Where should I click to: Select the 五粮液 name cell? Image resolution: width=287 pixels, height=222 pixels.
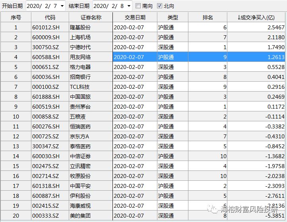[x=91, y=117]
